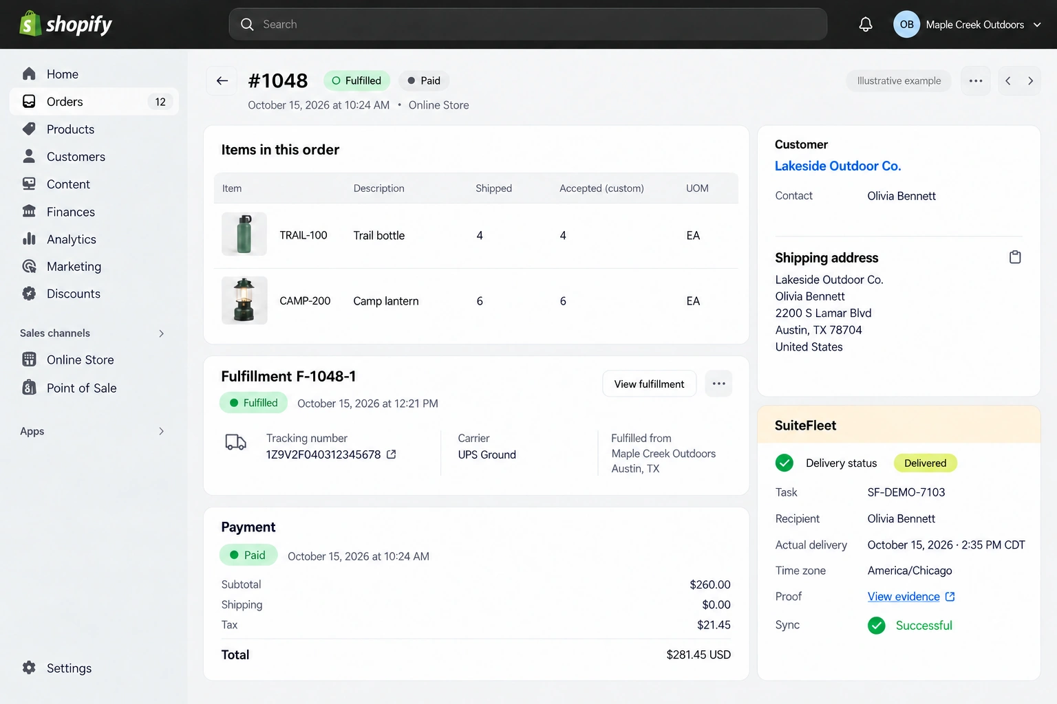Click the Discounts badge icon

29,294
